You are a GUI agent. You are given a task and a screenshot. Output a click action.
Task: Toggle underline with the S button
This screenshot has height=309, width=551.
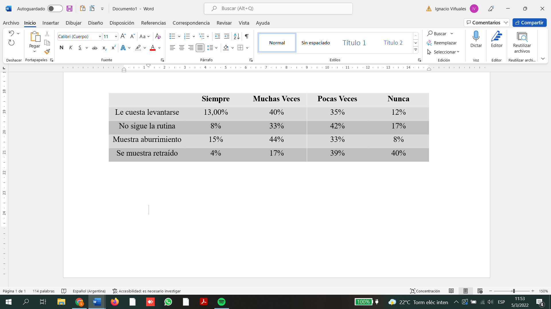pos(80,48)
